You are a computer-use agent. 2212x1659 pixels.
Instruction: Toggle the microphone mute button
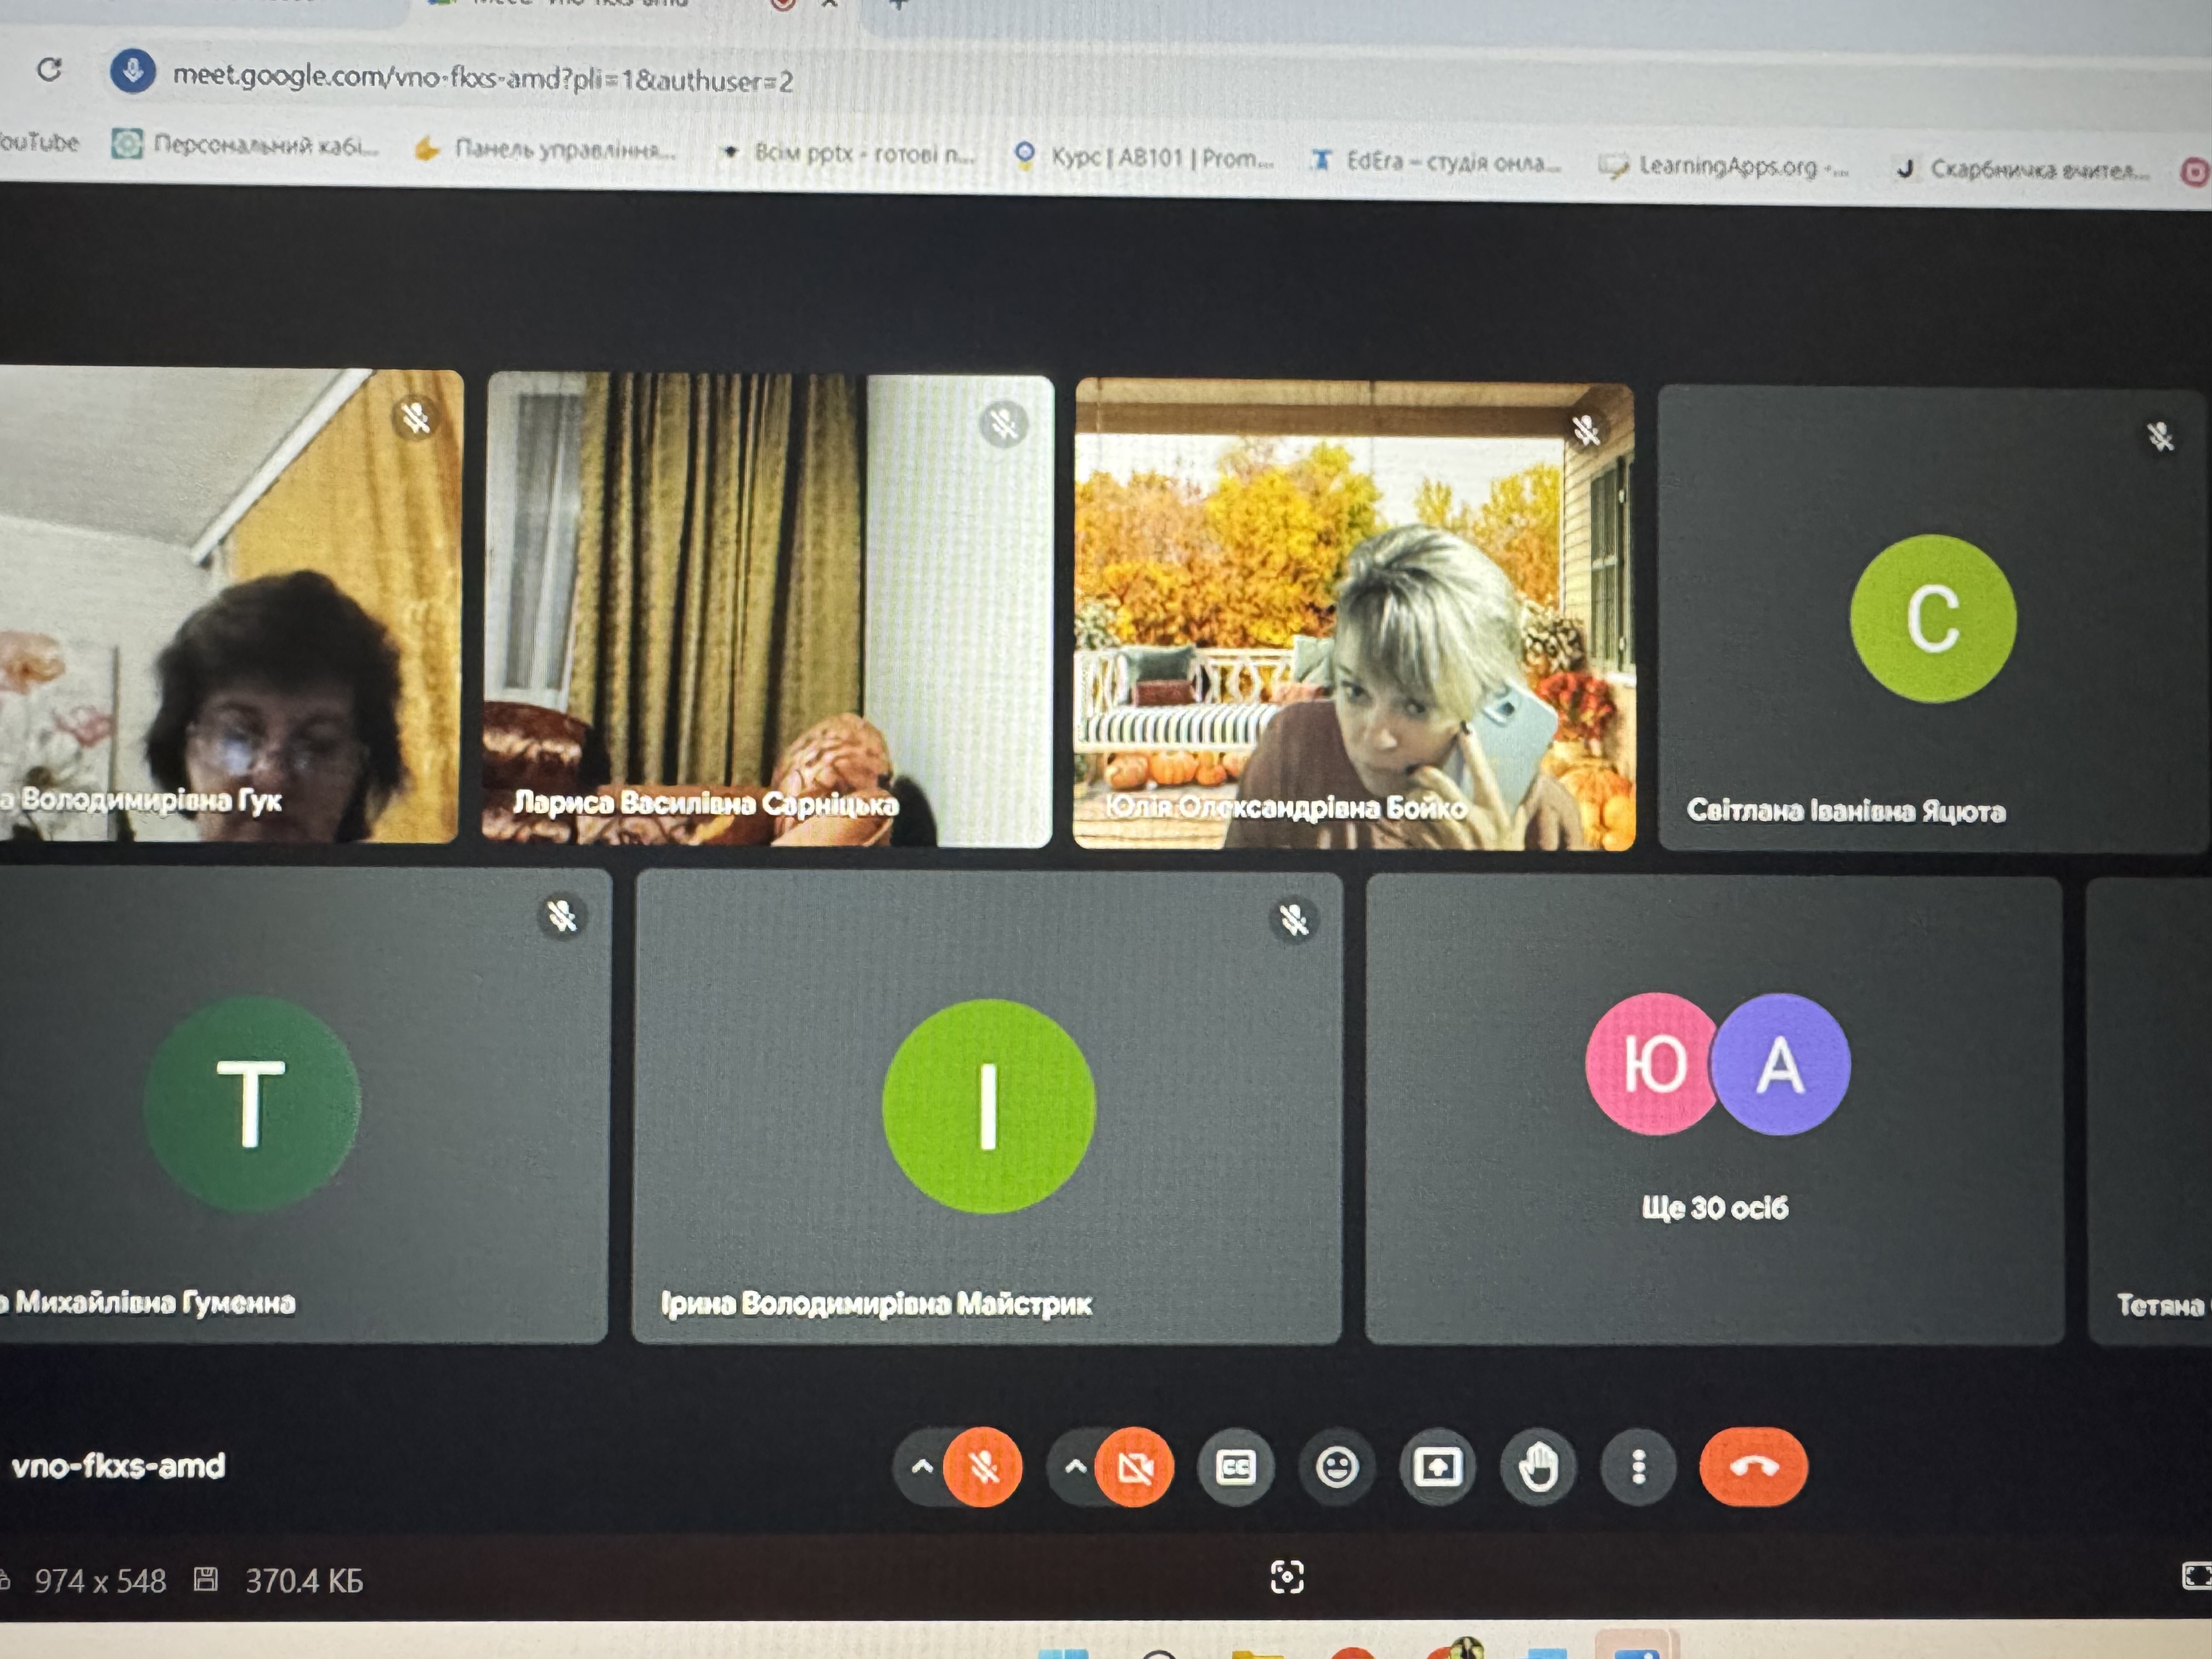coord(983,1467)
